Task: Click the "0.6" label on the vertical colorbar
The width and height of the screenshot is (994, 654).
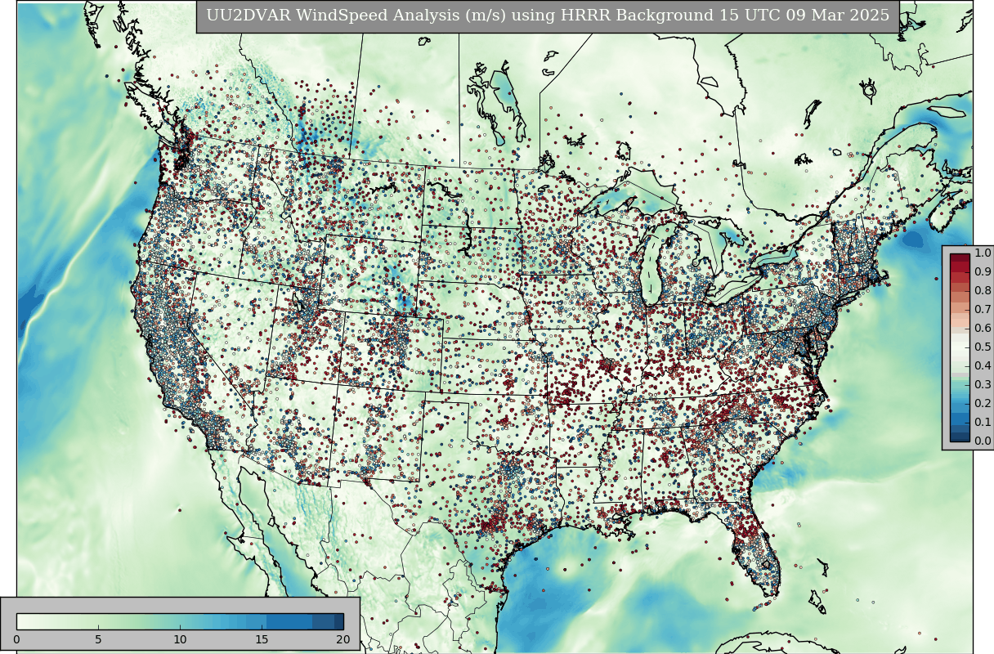Action: click(x=983, y=329)
